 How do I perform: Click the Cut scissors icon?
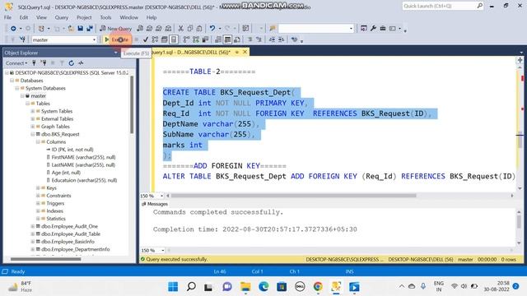(180, 29)
